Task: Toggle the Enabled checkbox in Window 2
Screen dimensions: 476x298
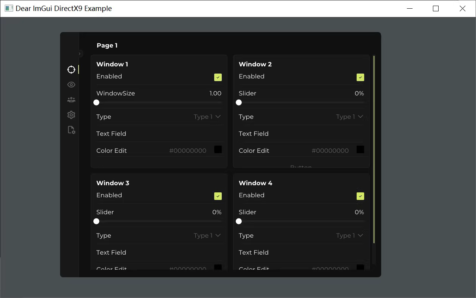Action: pos(360,77)
